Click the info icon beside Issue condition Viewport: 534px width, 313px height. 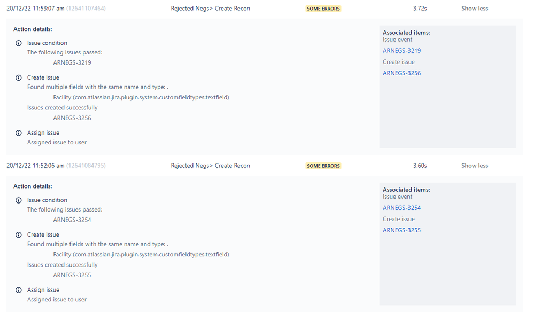(x=18, y=43)
